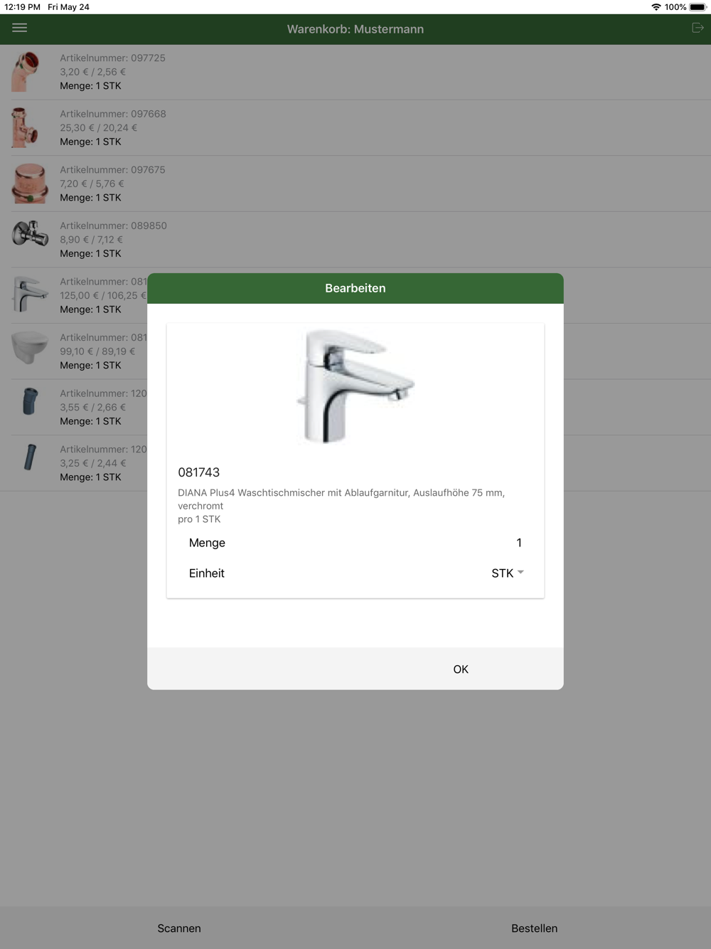This screenshot has width=711, height=949.
Task: Tap the DIANA Plus4 faucet product image
Action: [x=355, y=386]
